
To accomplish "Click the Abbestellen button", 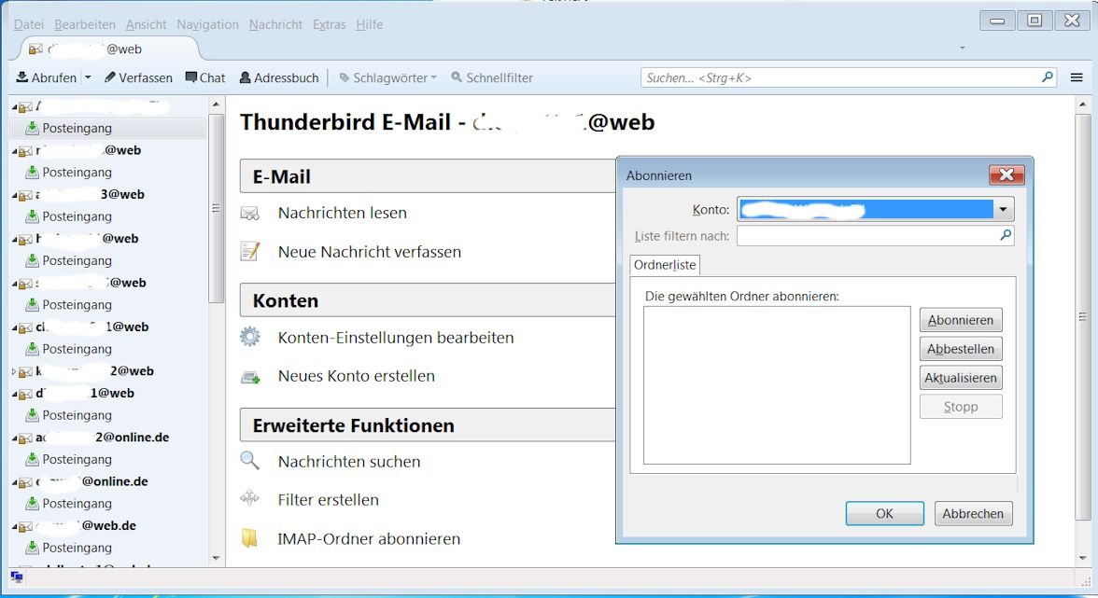I will [x=961, y=349].
